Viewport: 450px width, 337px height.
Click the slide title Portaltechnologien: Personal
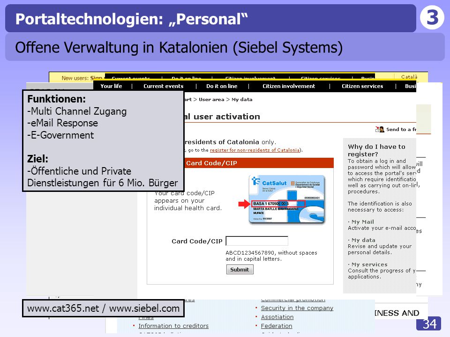(131, 19)
